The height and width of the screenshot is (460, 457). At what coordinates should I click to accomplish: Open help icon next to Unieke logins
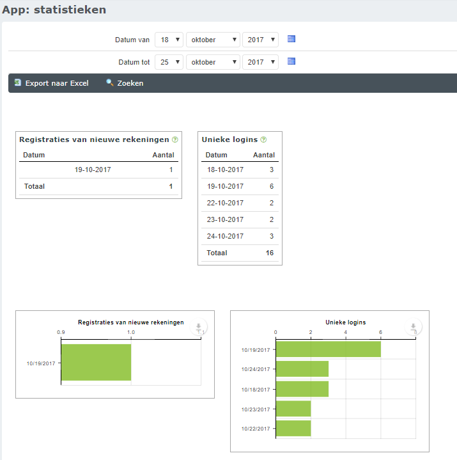pyautogui.click(x=263, y=139)
